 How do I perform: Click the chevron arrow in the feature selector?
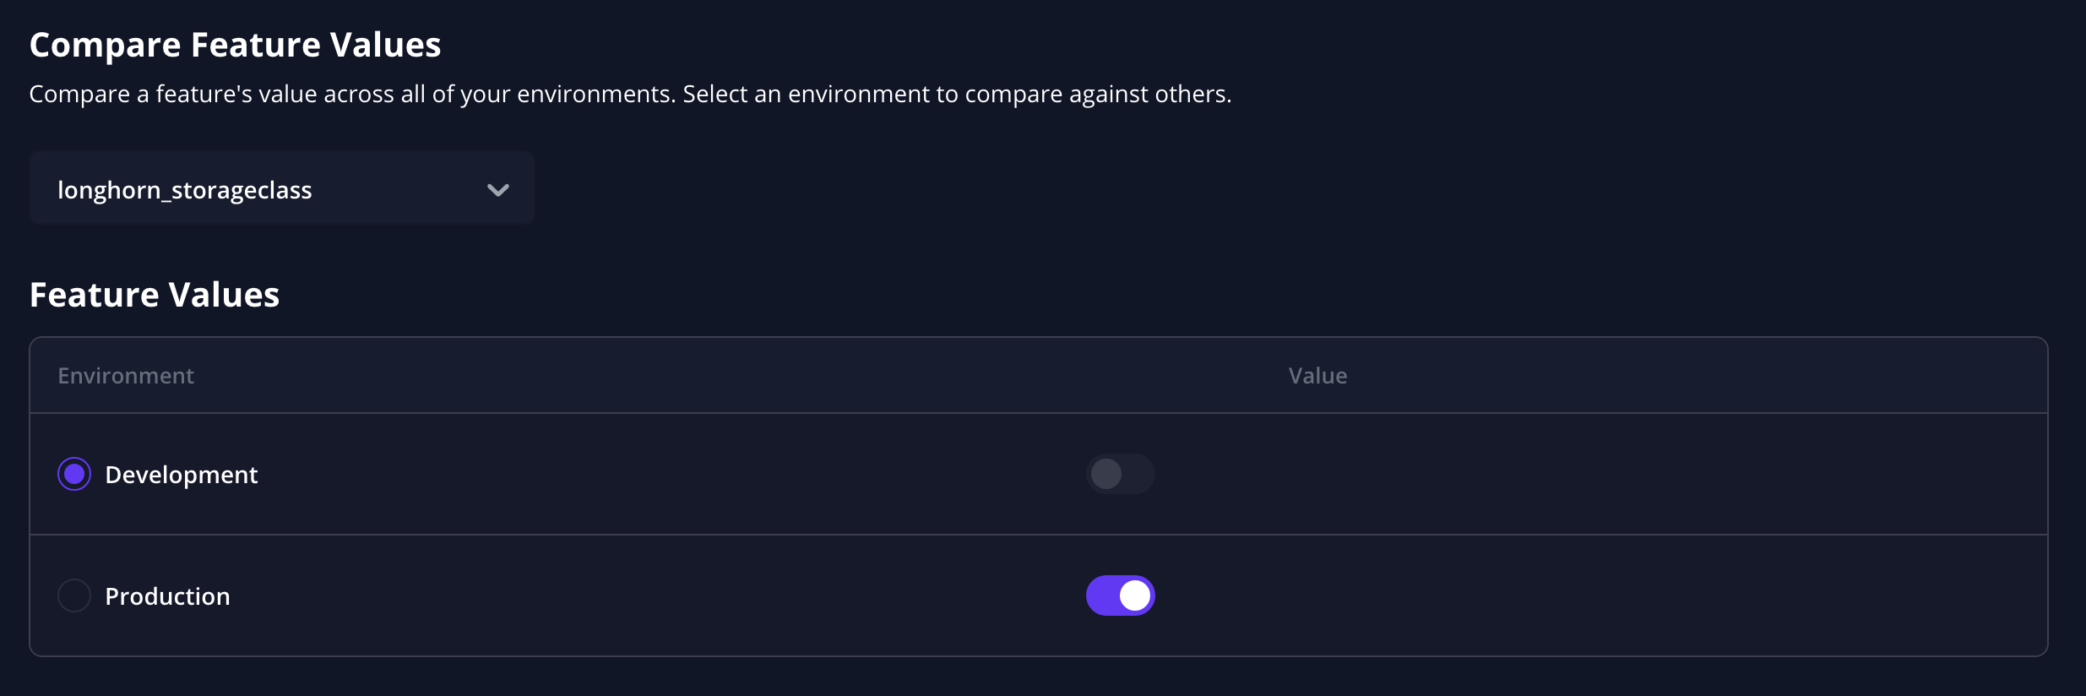coord(498,190)
